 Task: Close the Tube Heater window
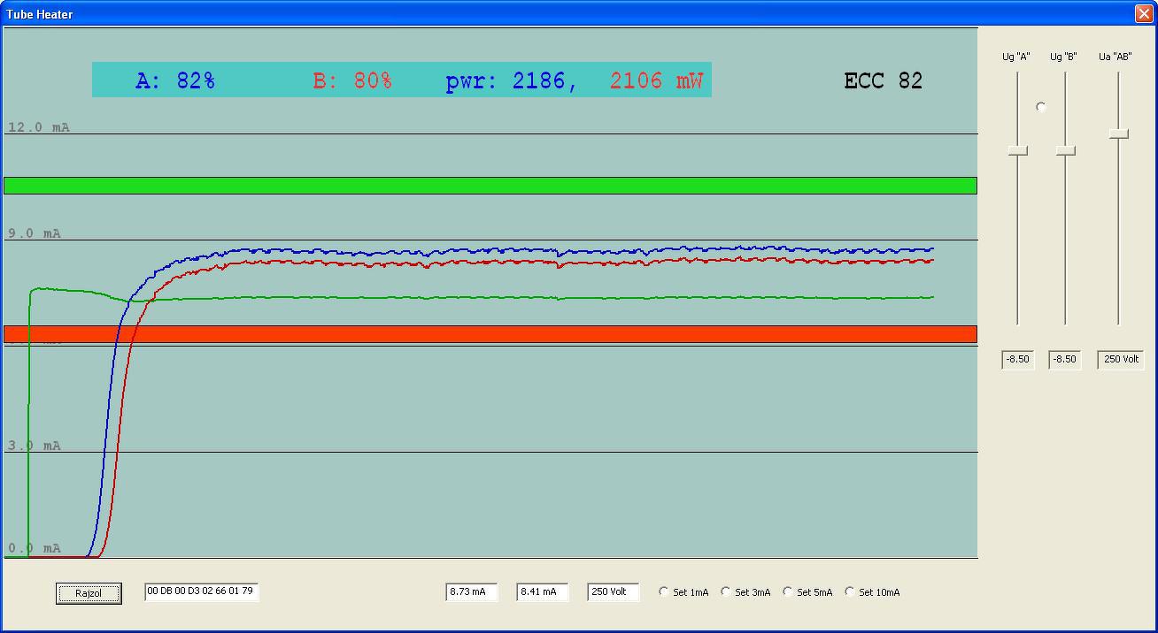1143,14
